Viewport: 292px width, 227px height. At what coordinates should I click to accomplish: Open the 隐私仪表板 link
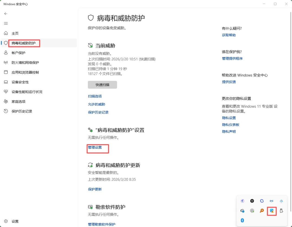click(231, 125)
